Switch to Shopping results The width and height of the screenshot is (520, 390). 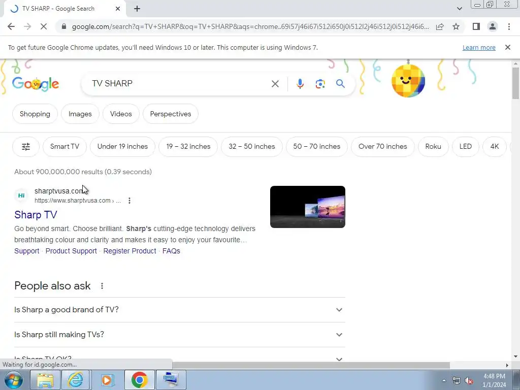pyautogui.click(x=35, y=114)
